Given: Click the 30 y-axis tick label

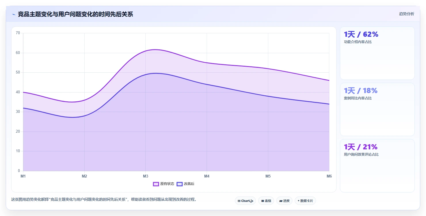Looking at the screenshot, I should click(x=18, y=112).
